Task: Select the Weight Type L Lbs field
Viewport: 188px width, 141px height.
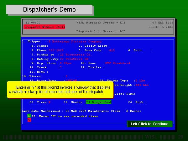Action: point(140,81)
